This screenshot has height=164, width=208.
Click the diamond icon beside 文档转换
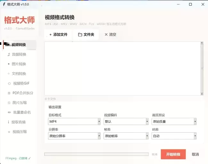tap(9, 74)
